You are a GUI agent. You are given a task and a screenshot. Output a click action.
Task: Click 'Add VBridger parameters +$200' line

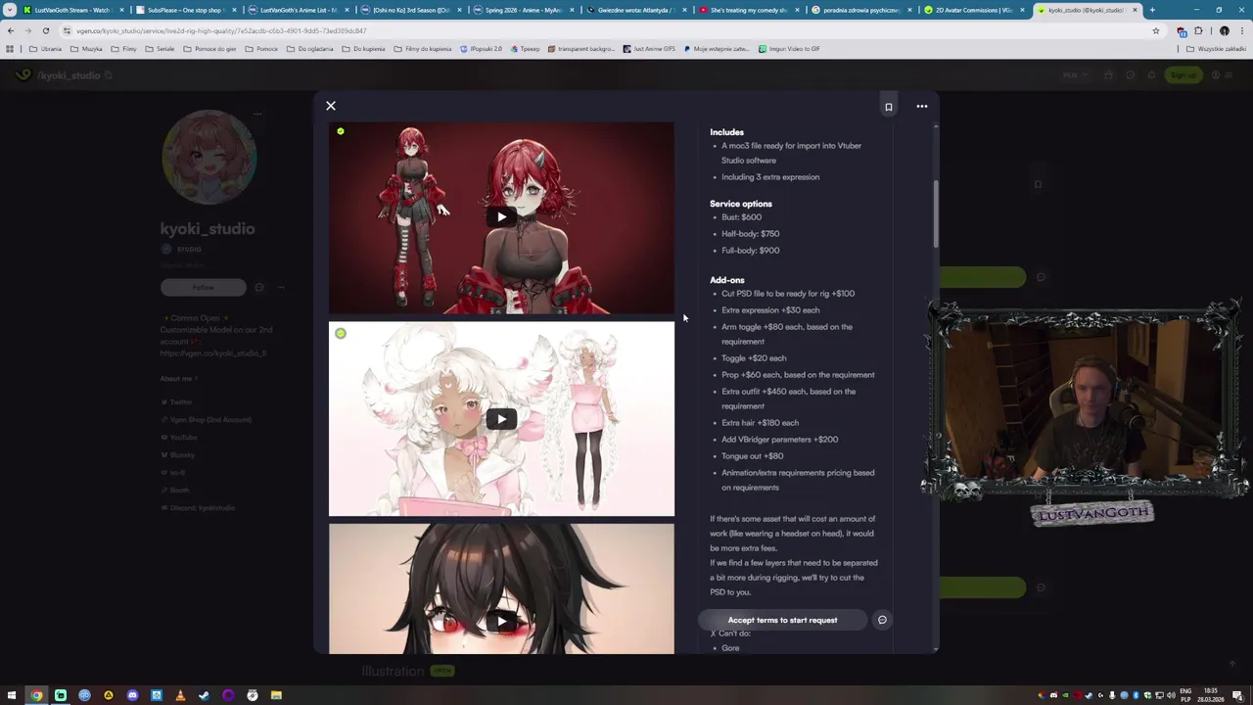pos(779,440)
